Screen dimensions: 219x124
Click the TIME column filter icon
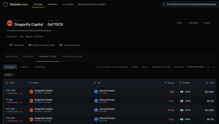coord(7,83)
